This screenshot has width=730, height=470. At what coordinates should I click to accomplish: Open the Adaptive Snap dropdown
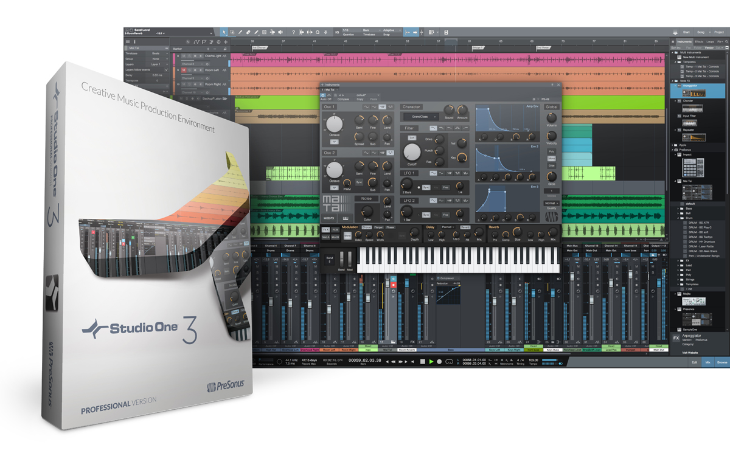(x=392, y=30)
